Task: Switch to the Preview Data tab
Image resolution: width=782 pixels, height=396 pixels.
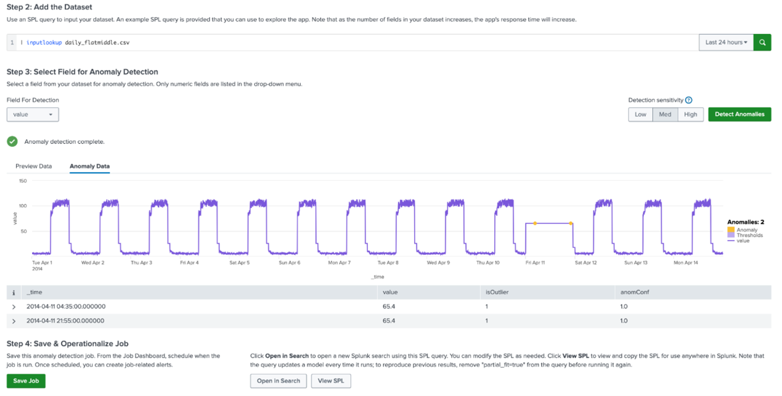Action: [x=33, y=166]
